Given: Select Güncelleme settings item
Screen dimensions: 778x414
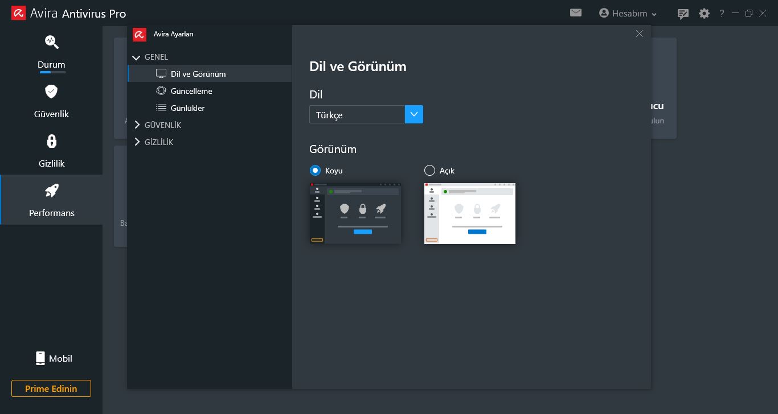Looking at the screenshot, I should point(210,91).
